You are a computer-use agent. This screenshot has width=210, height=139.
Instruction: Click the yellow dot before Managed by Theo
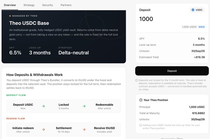[x=10, y=16]
